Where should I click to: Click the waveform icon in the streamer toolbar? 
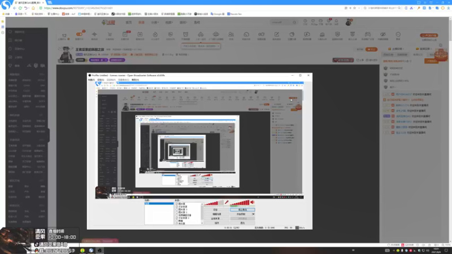[x=94, y=34]
